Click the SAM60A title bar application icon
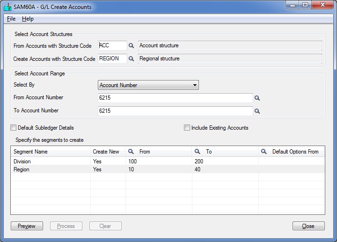Image resolution: width=337 pixels, height=242 pixels. 7,7
